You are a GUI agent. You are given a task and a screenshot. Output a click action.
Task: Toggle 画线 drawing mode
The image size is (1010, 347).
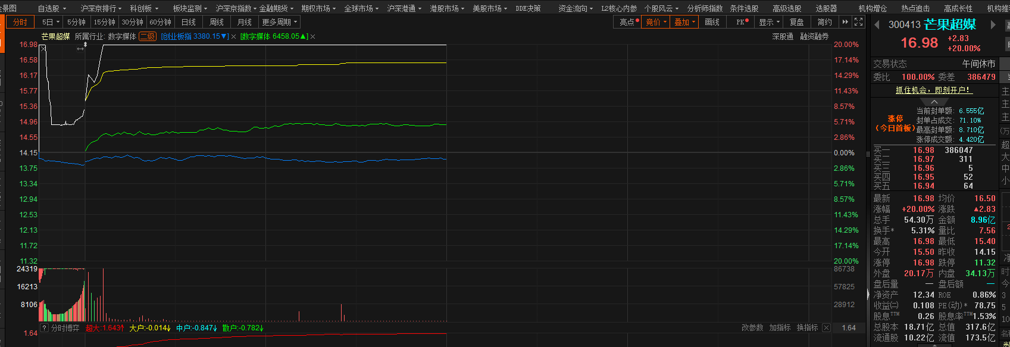tap(712, 22)
